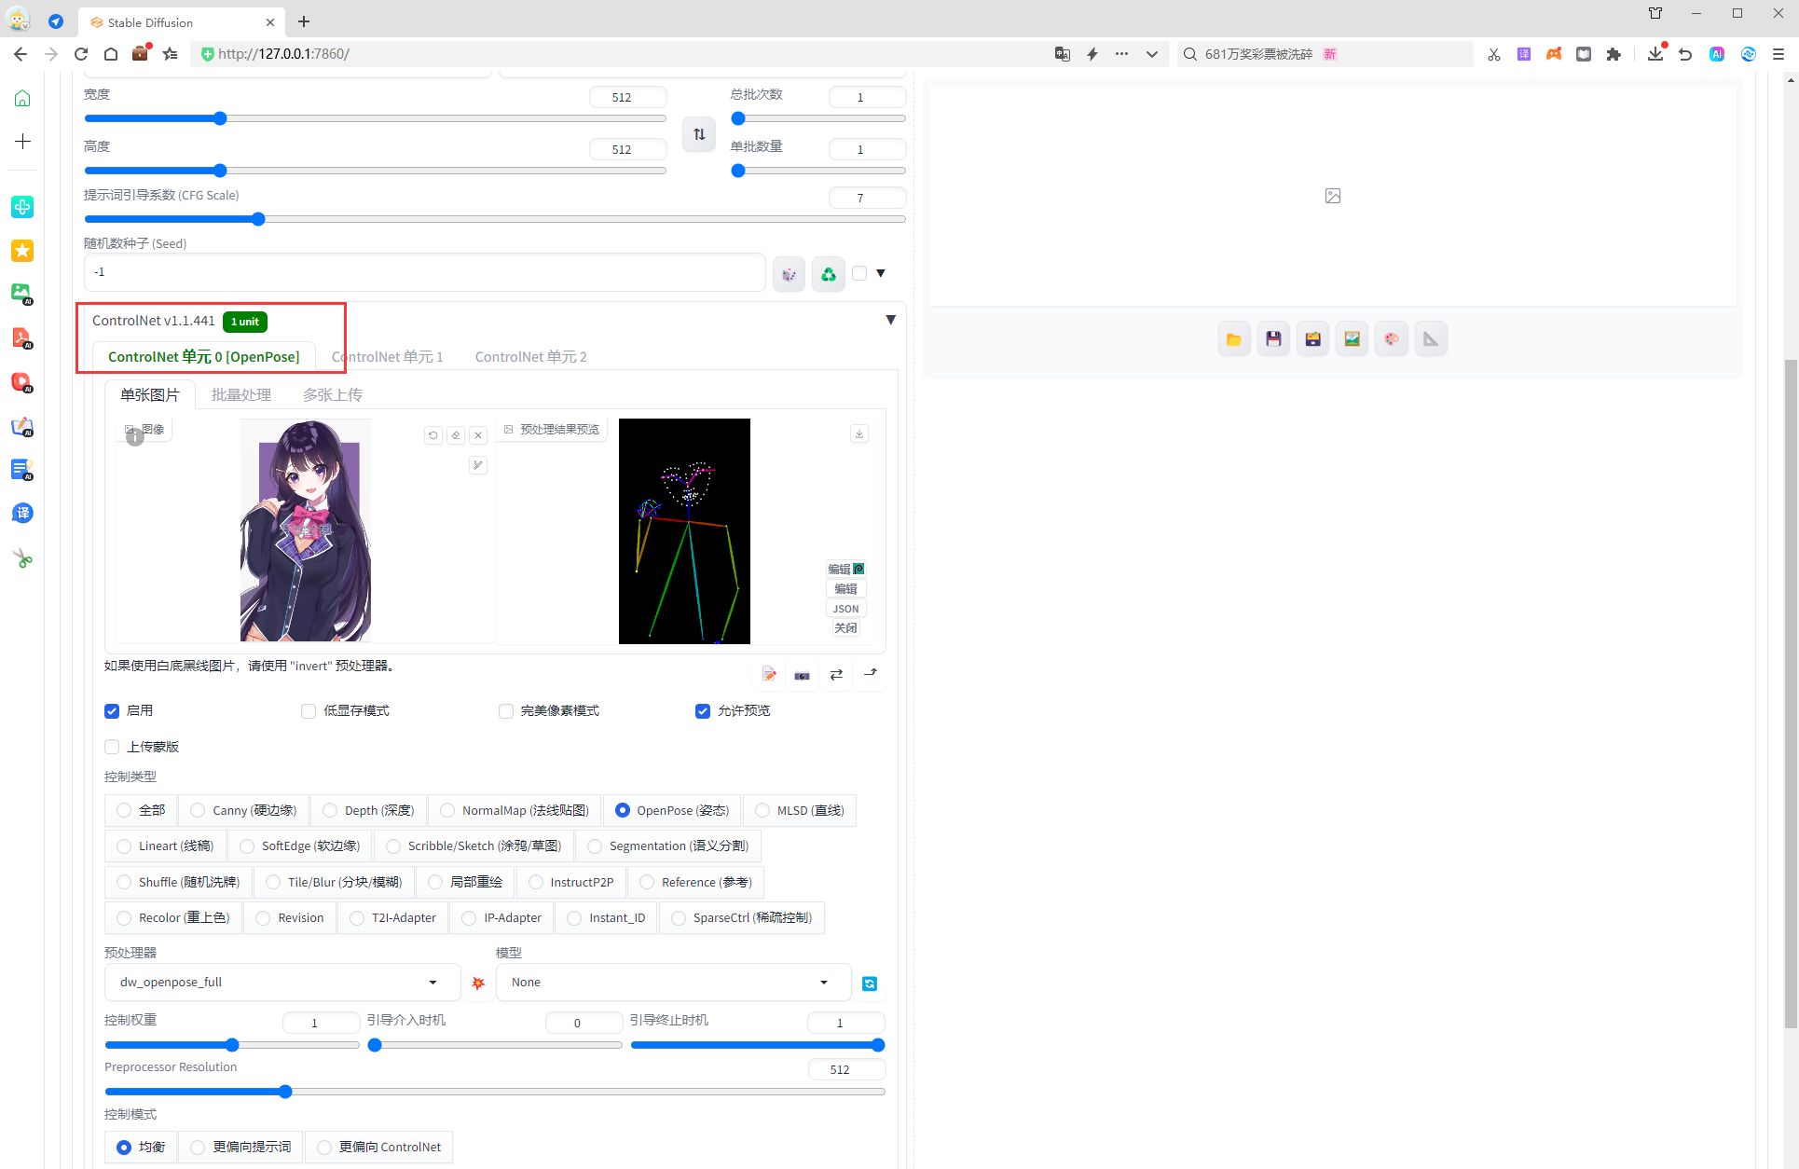Drag the 控制权重 (Control Weight) slider
The height and width of the screenshot is (1169, 1799).
click(x=232, y=1043)
